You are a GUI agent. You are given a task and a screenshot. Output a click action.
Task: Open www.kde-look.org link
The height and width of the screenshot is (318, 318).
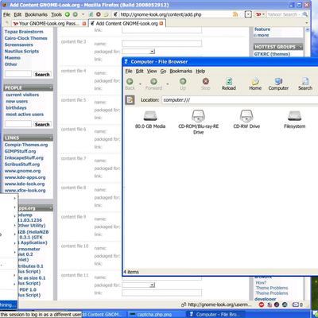coord(25,184)
